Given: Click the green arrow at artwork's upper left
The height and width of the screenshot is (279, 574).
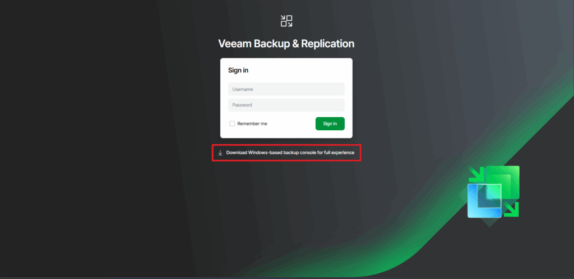Looking at the screenshot, I should pyautogui.click(x=476, y=175).
